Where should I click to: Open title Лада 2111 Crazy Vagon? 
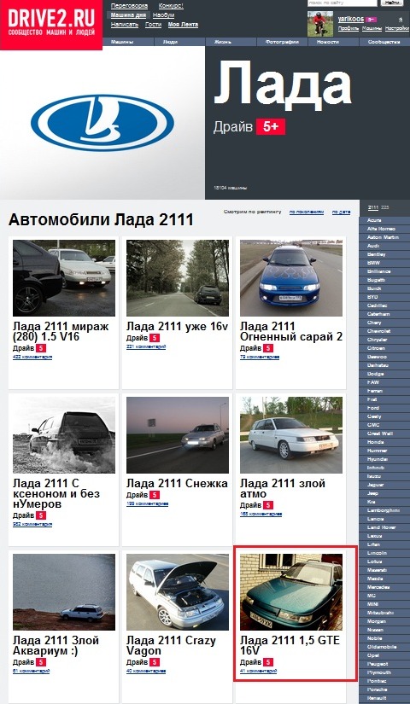(172, 646)
